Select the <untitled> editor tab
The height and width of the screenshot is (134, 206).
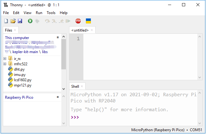pyautogui.click(x=80, y=30)
